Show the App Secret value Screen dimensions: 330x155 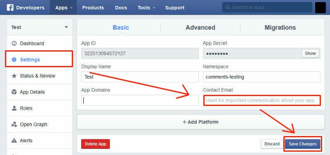tap(311, 54)
